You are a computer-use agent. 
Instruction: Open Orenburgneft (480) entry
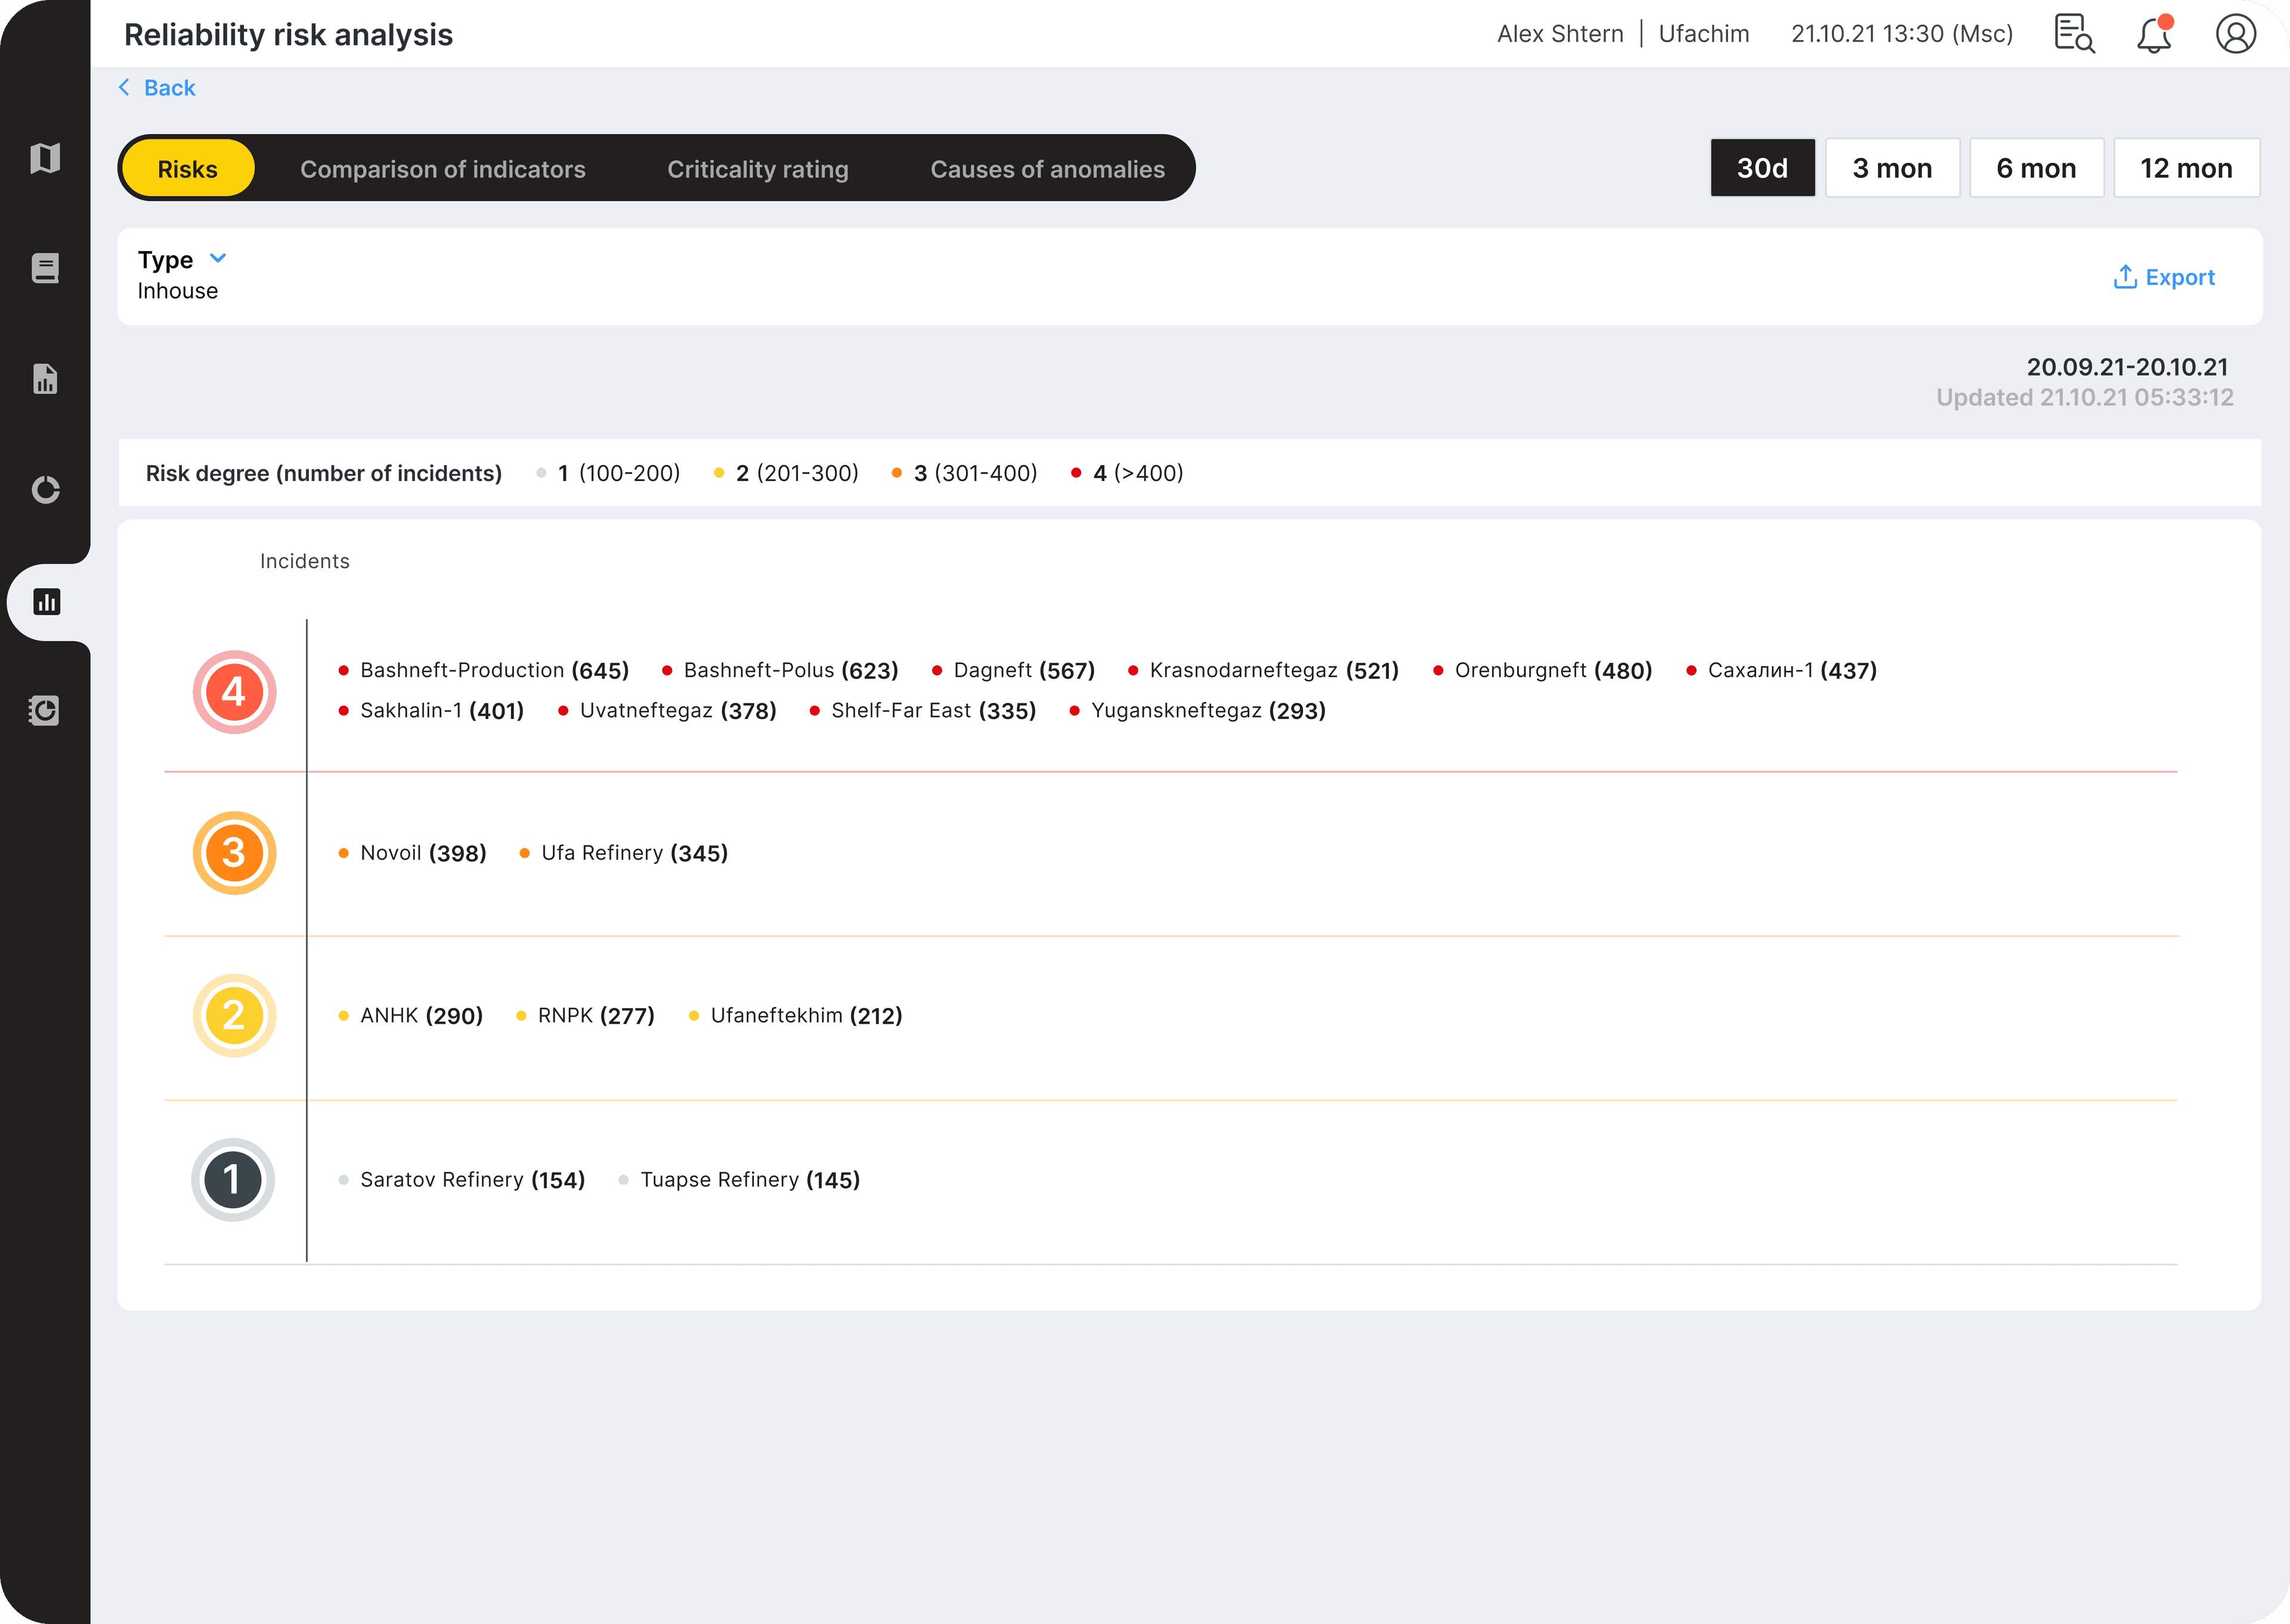pos(1542,670)
